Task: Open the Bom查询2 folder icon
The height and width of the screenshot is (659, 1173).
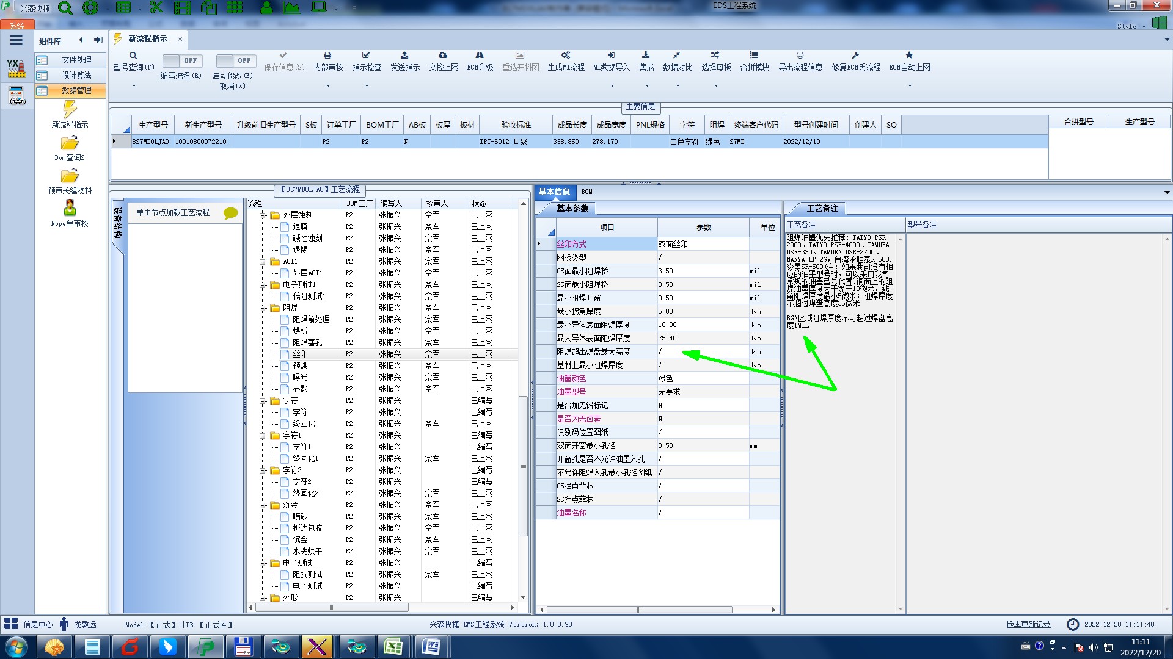Action: [70, 143]
